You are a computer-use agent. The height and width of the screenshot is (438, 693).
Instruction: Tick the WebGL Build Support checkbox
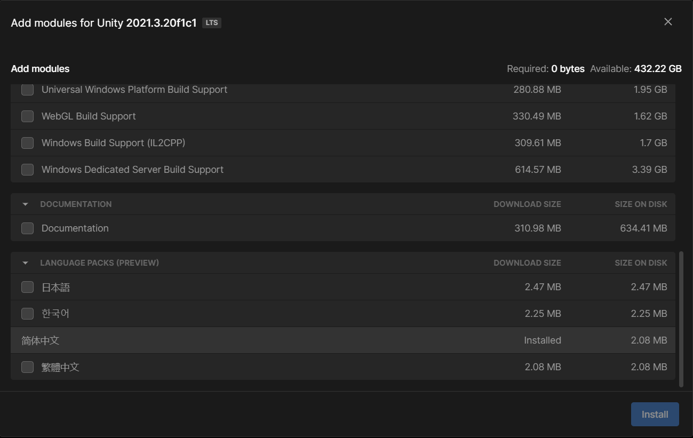[27, 116]
